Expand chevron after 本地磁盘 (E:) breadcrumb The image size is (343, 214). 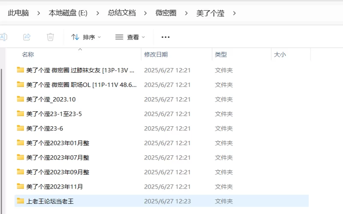point(98,13)
